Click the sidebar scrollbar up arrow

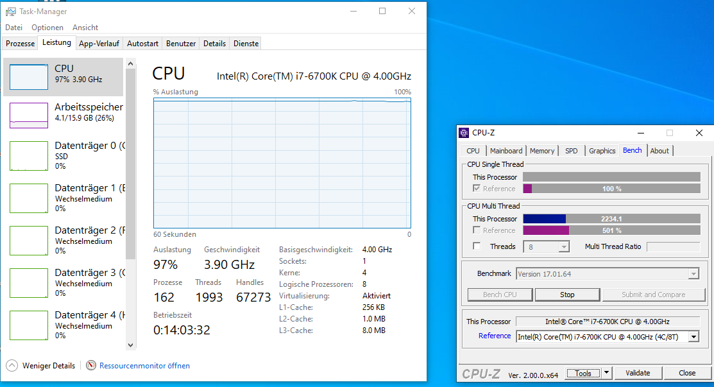click(131, 64)
